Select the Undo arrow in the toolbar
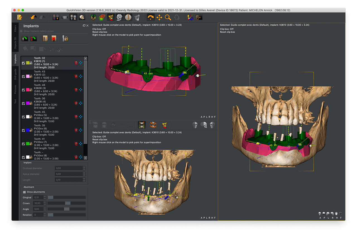357x236 pixels. click(x=33, y=17)
